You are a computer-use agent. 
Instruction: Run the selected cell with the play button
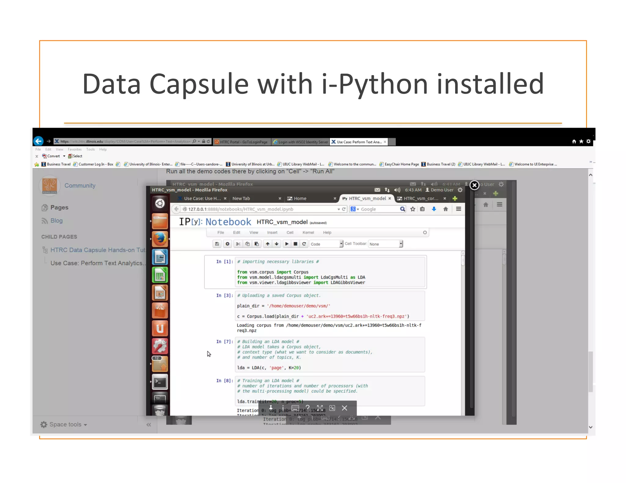[x=287, y=244]
